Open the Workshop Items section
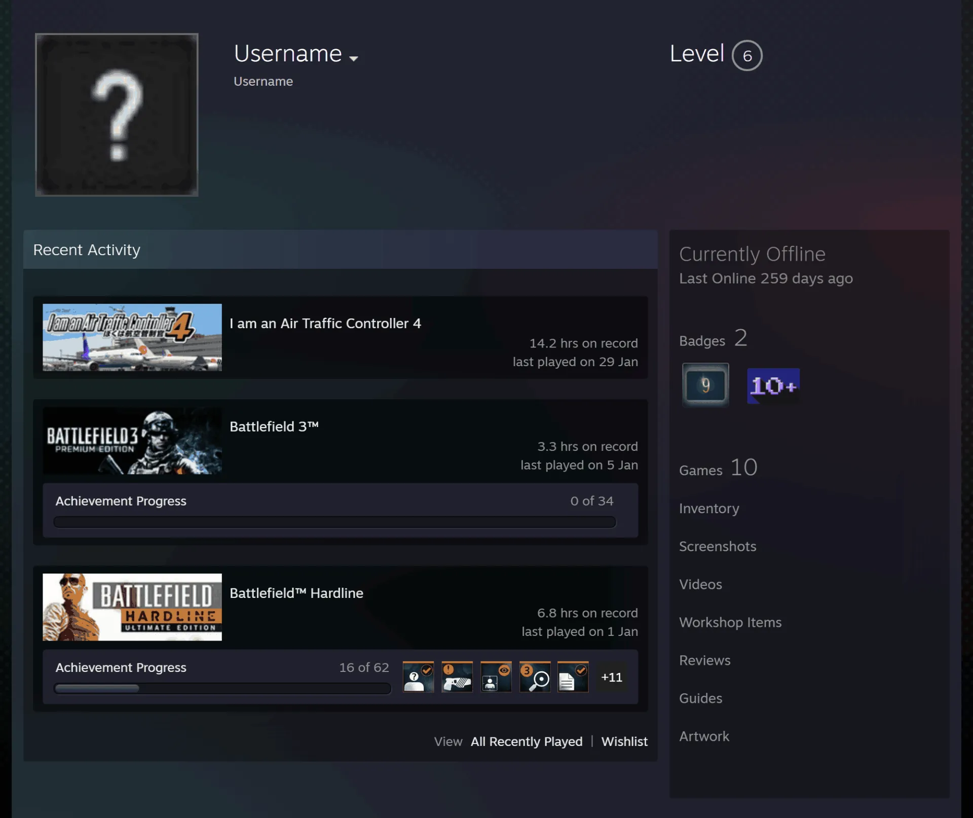The height and width of the screenshot is (818, 973). pyautogui.click(x=730, y=622)
